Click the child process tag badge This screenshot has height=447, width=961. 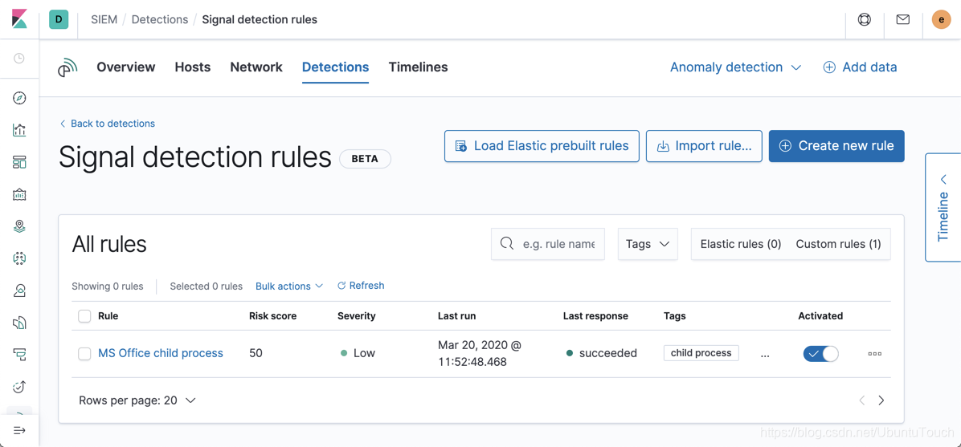(x=701, y=352)
